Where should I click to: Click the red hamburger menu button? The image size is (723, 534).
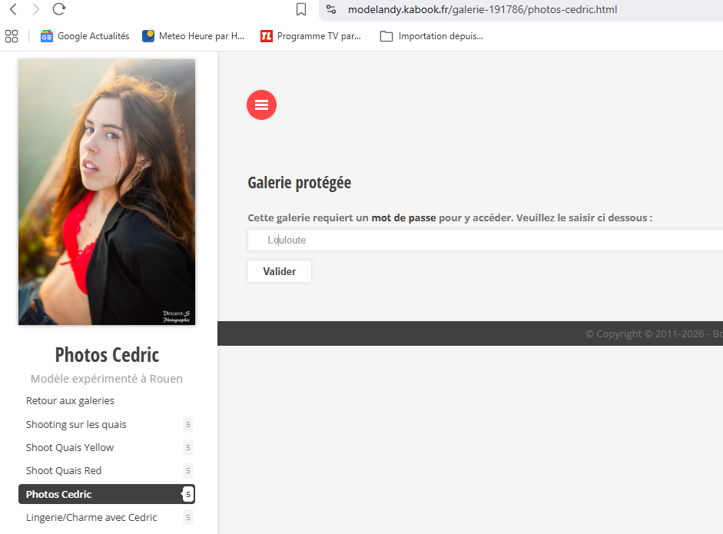click(x=261, y=105)
